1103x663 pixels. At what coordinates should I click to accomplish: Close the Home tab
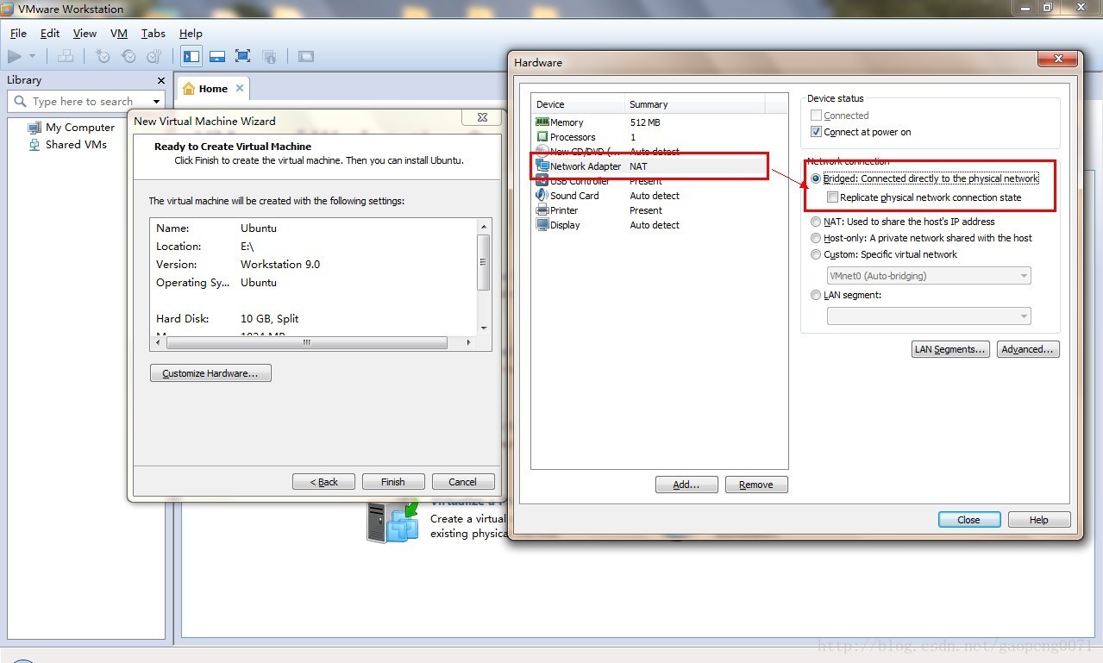[x=240, y=88]
